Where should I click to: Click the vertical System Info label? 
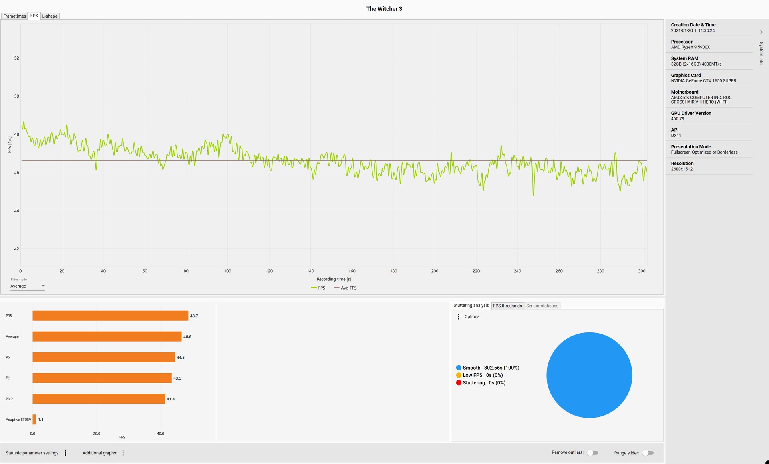[x=761, y=53]
